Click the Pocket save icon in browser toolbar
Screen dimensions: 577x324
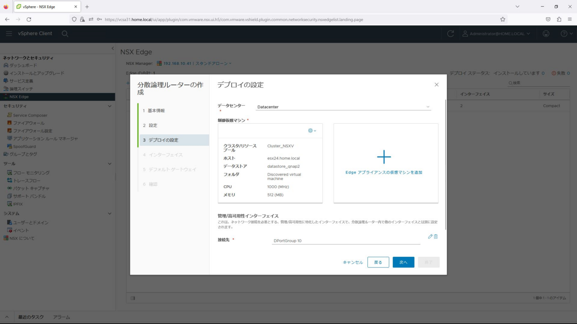click(548, 19)
